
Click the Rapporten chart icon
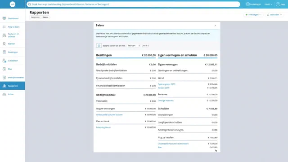[x=4, y=86]
